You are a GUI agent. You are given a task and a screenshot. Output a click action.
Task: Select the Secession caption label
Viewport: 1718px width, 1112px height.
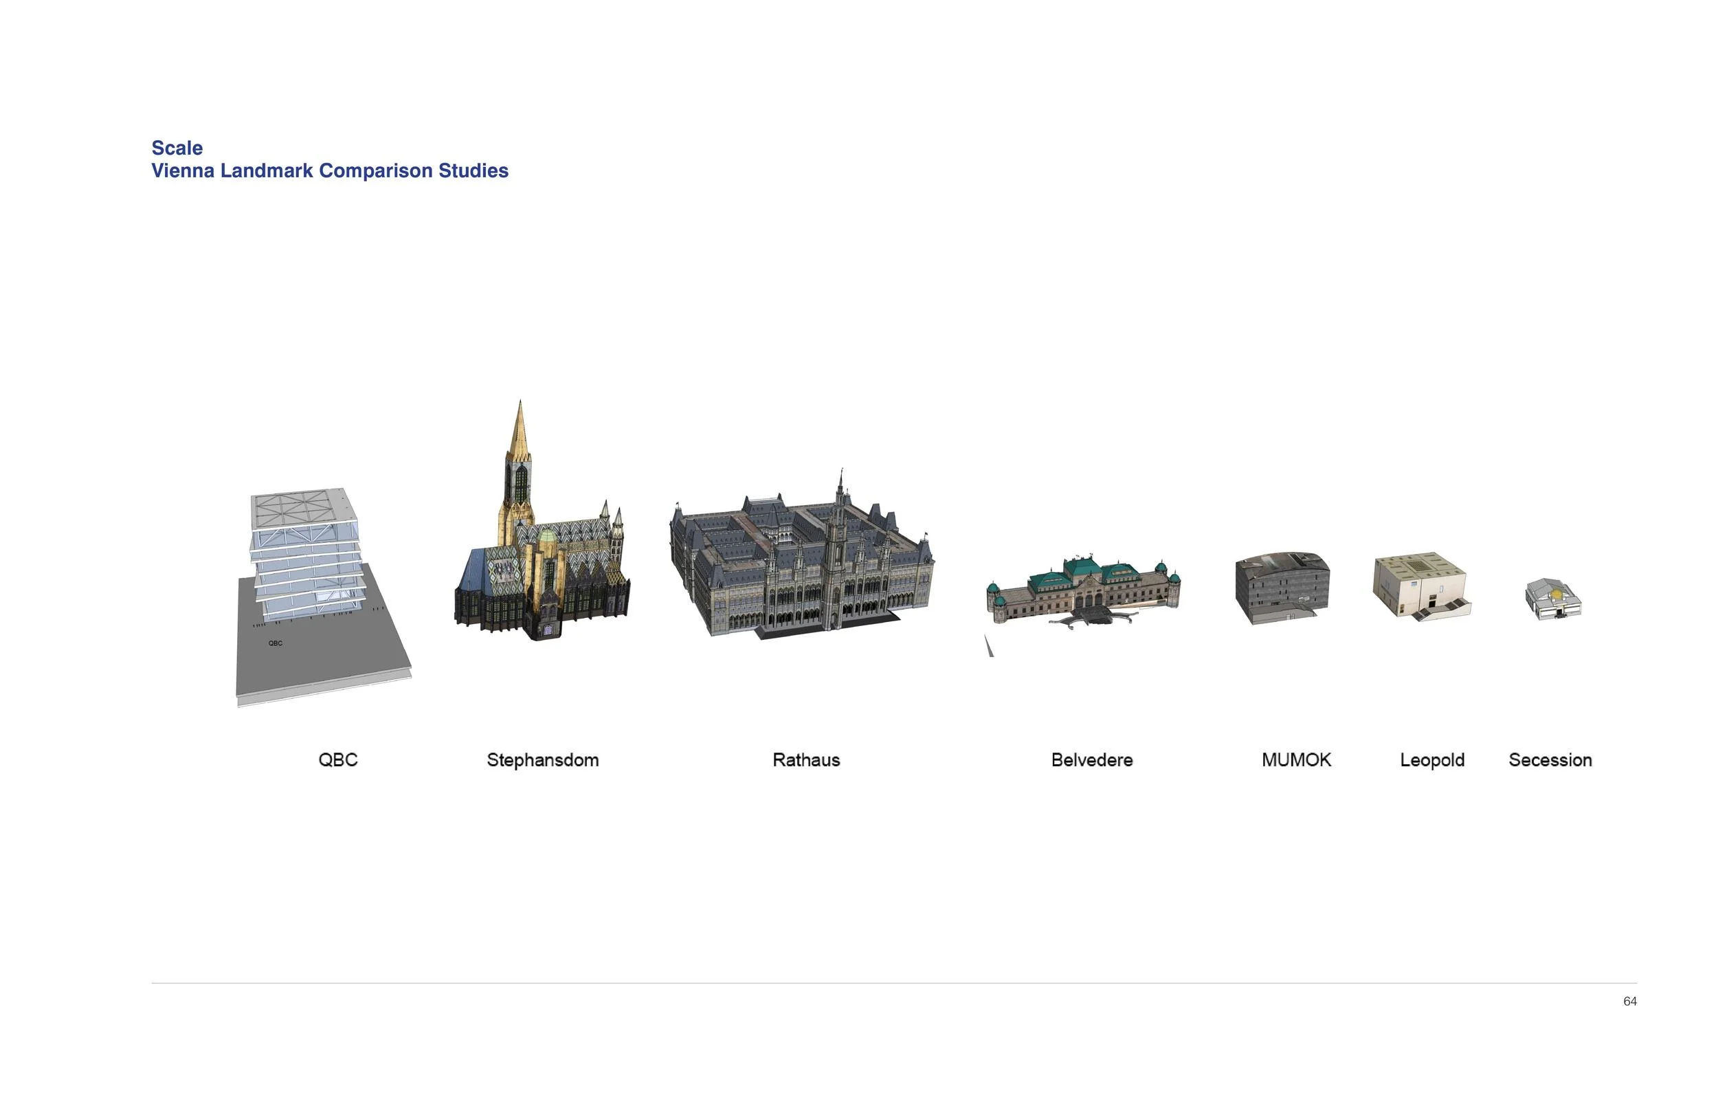[1550, 759]
